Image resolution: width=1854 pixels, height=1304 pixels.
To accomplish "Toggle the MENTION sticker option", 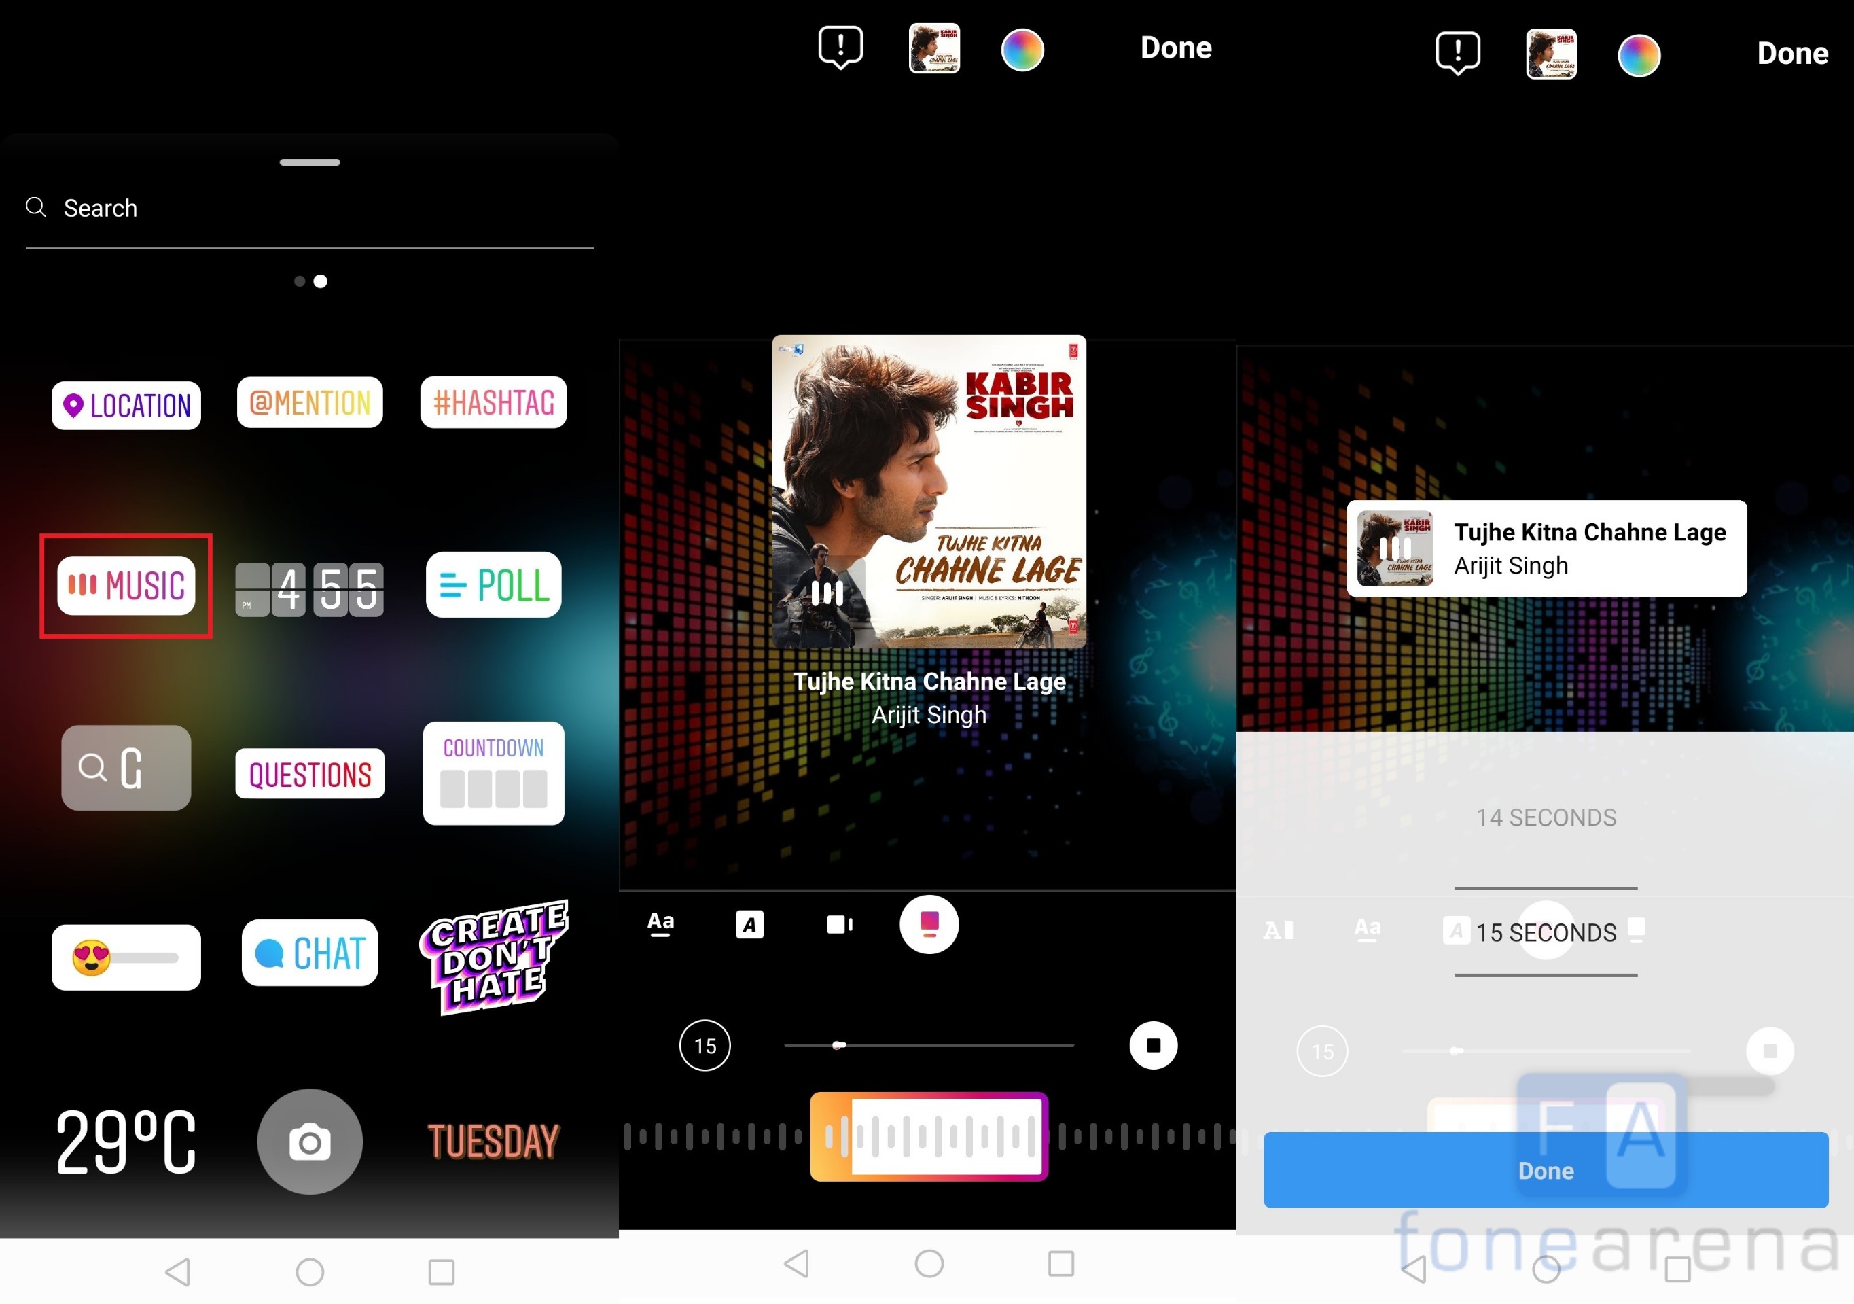I will click(309, 406).
